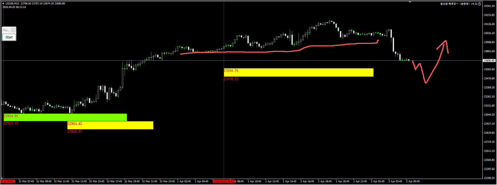Click the 24341.10 price scale label
This screenshot has width=497, height=185.
489,6
